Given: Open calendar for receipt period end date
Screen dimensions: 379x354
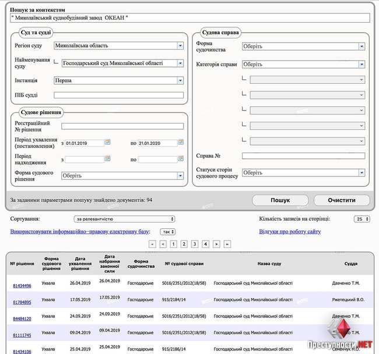Looking at the screenshot, I should [x=181, y=158].
